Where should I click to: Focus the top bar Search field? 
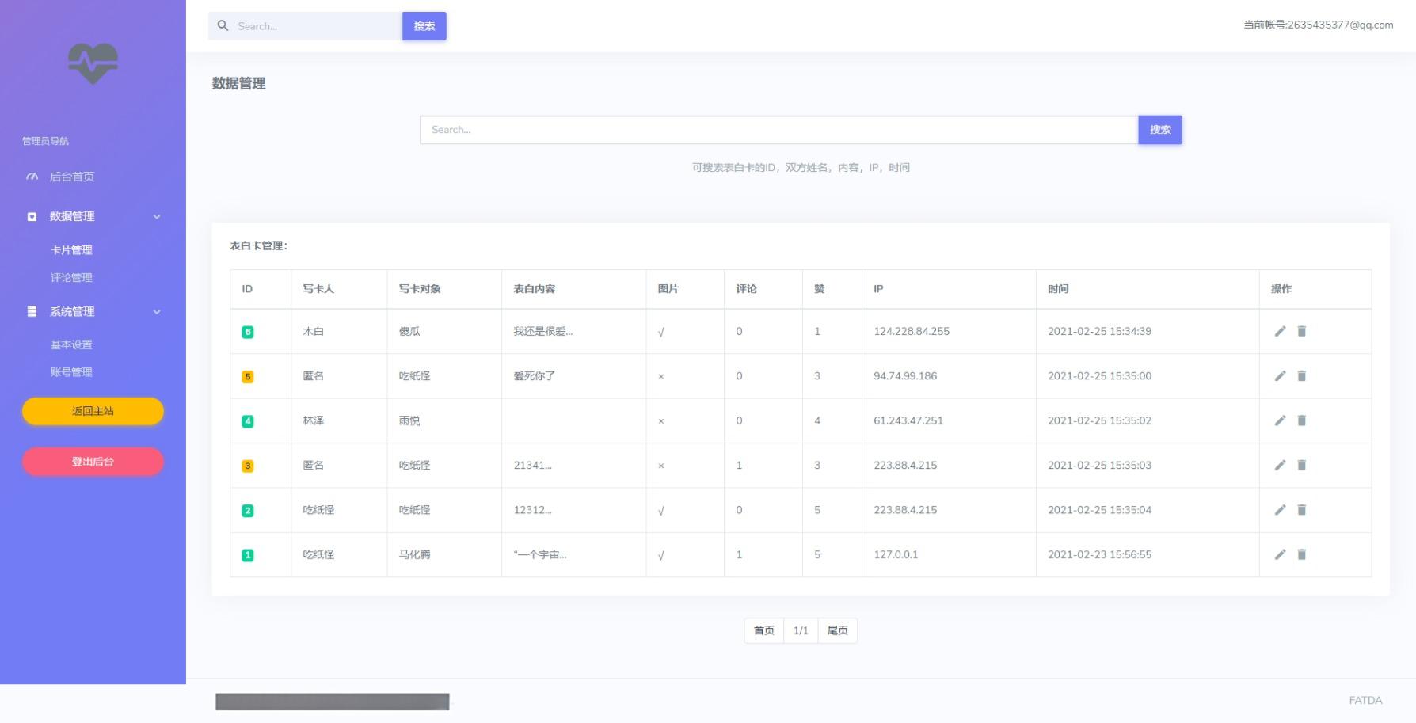pos(306,26)
